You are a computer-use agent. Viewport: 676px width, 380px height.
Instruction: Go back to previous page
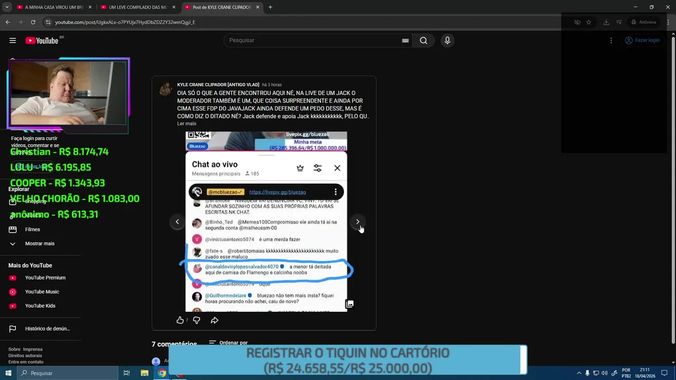pos(7,22)
